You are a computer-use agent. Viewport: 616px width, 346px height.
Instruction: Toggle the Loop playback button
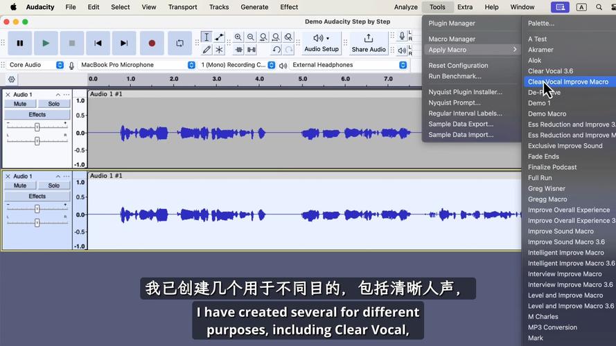pyautogui.click(x=179, y=43)
